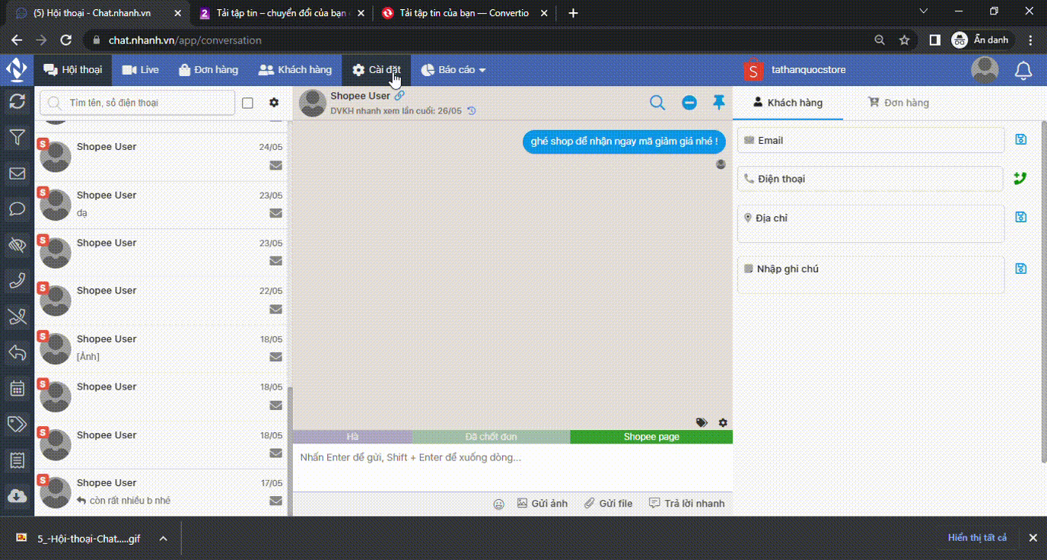This screenshot has height=560, width=1047.
Task: Open calendar date filter in sidebar
Action: click(17, 389)
